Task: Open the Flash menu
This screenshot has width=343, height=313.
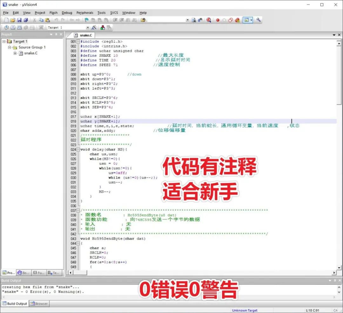Action: (x=53, y=13)
